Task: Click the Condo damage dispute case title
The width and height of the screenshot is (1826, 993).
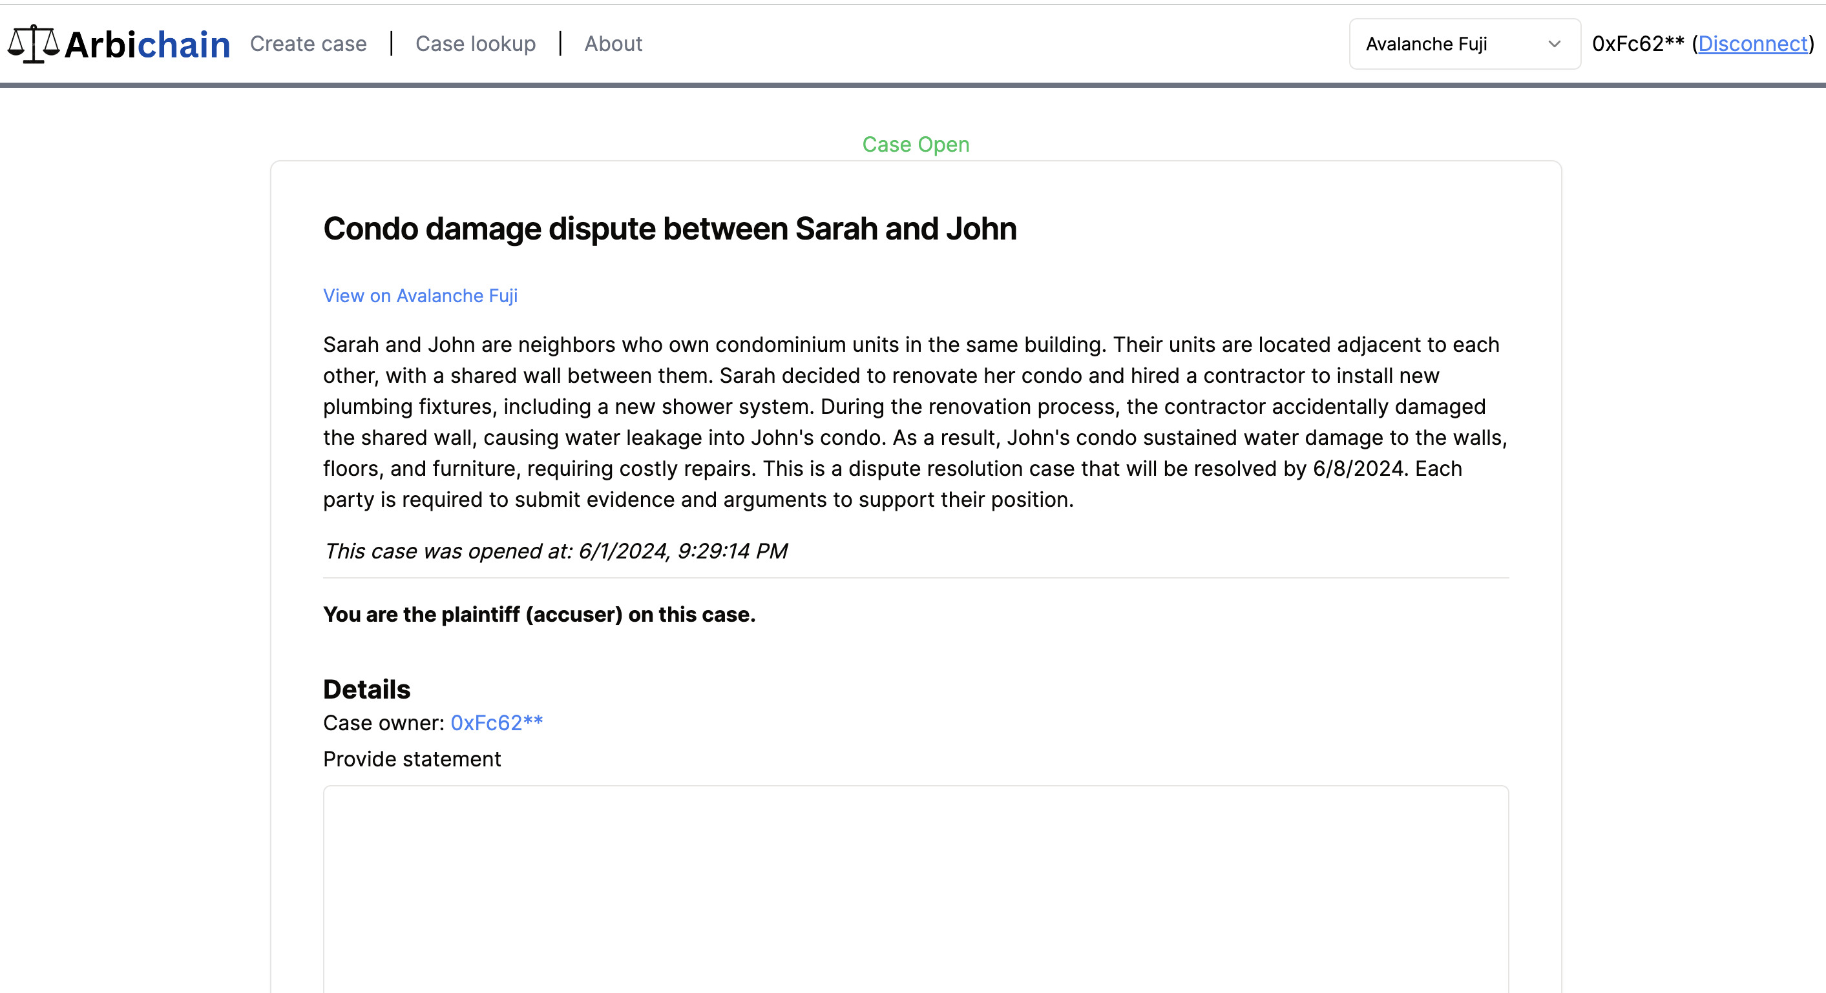Action: 669,229
